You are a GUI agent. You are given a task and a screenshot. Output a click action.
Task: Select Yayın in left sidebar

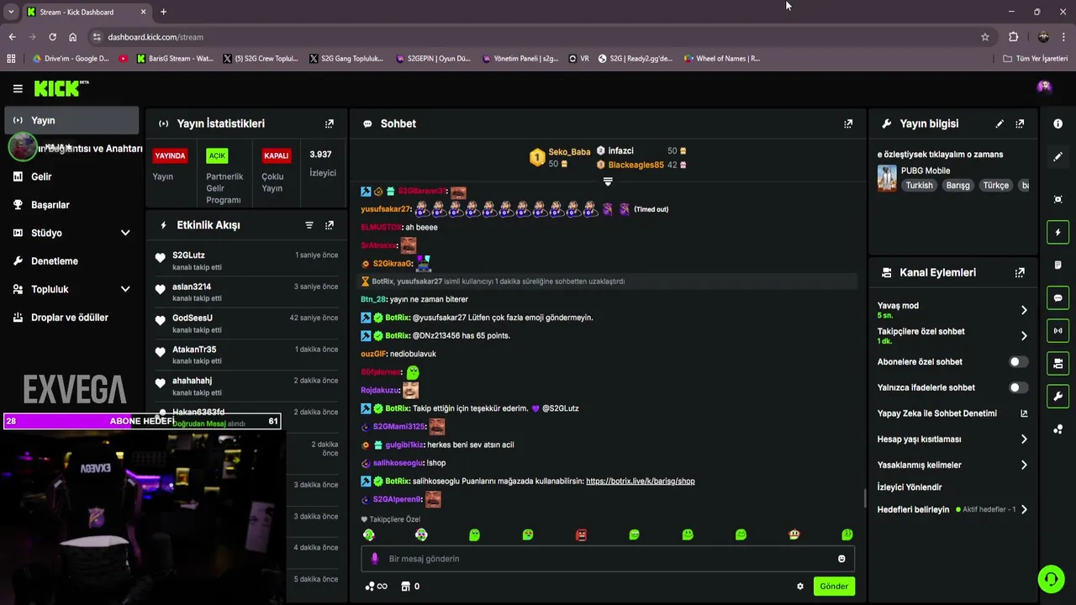point(71,120)
